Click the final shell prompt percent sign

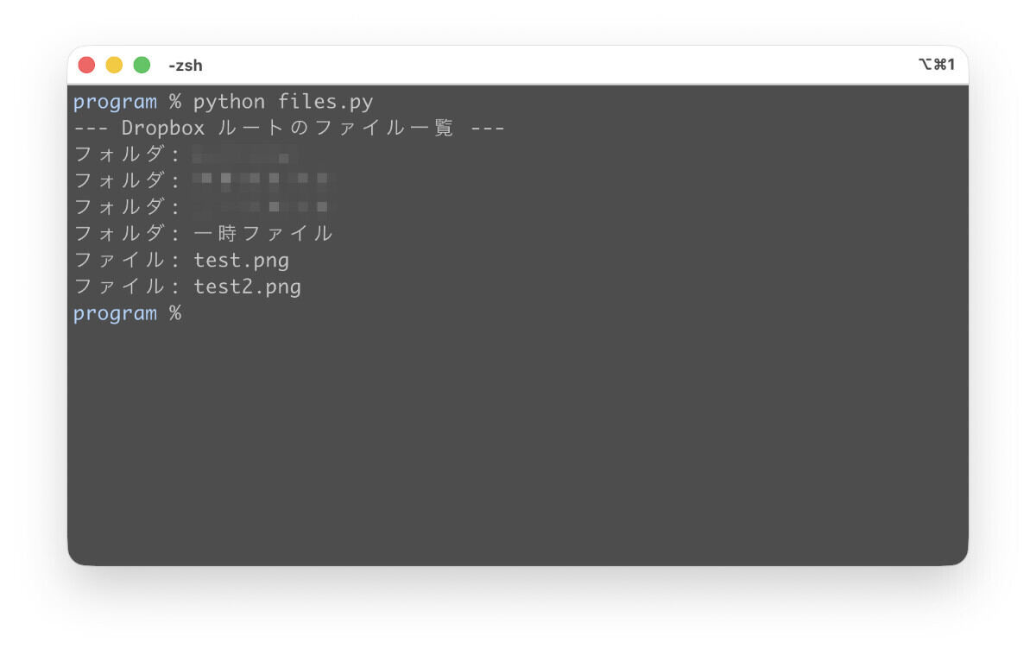pyautogui.click(x=177, y=313)
